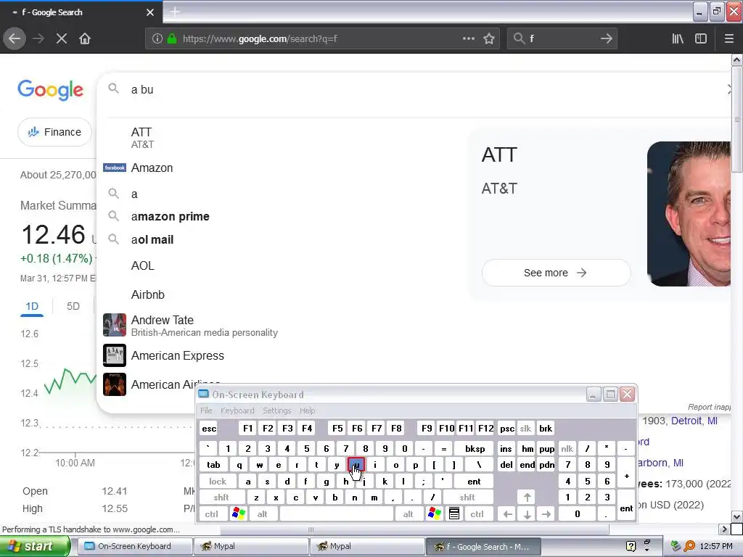Click the page vertical scrollbar down arrow
Viewport: 743px width, 557px height.
(736, 516)
